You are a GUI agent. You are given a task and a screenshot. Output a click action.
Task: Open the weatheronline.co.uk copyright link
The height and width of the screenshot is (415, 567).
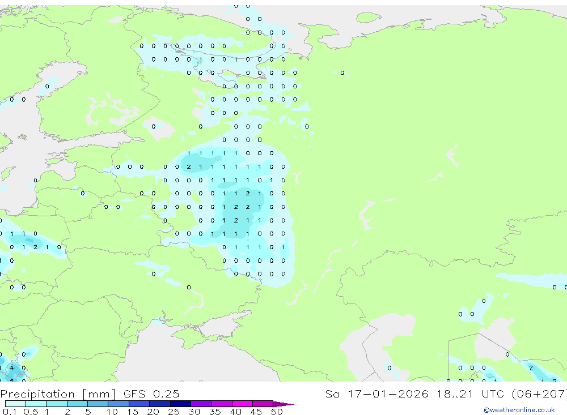519,410
